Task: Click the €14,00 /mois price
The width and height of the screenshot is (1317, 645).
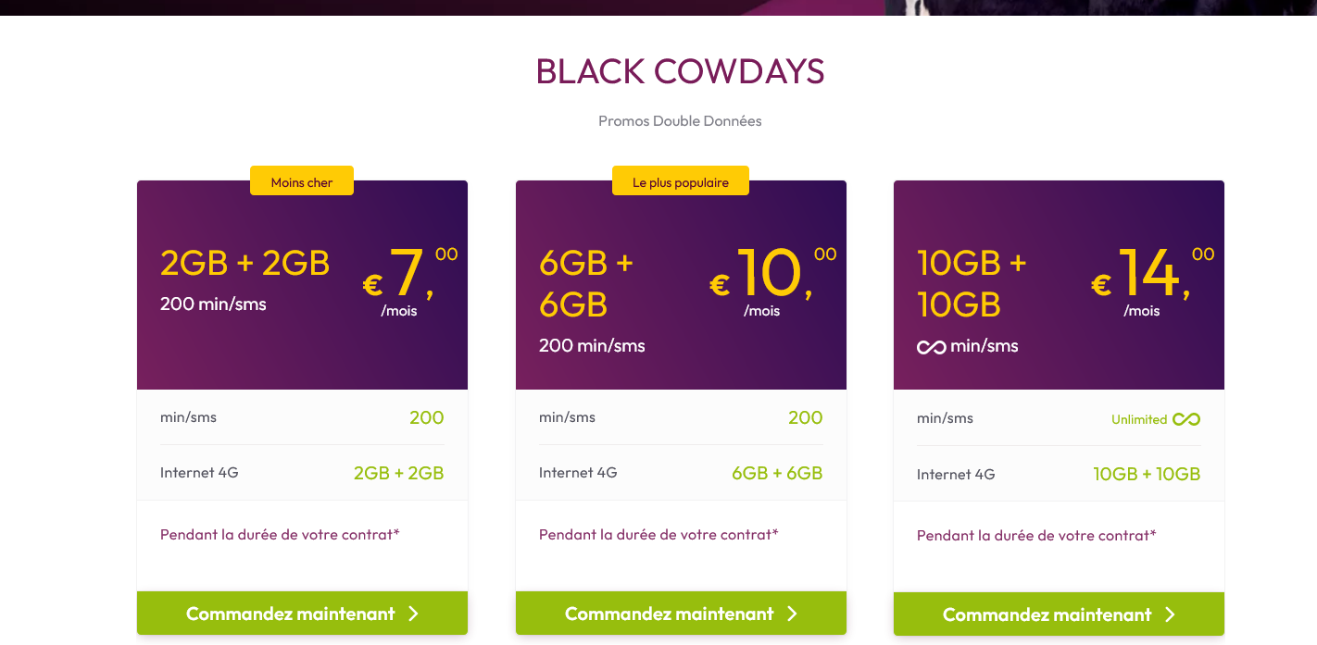Action: pyautogui.click(x=1152, y=279)
